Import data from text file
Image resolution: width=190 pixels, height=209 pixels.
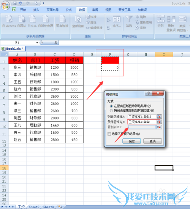(x=32, y=21)
